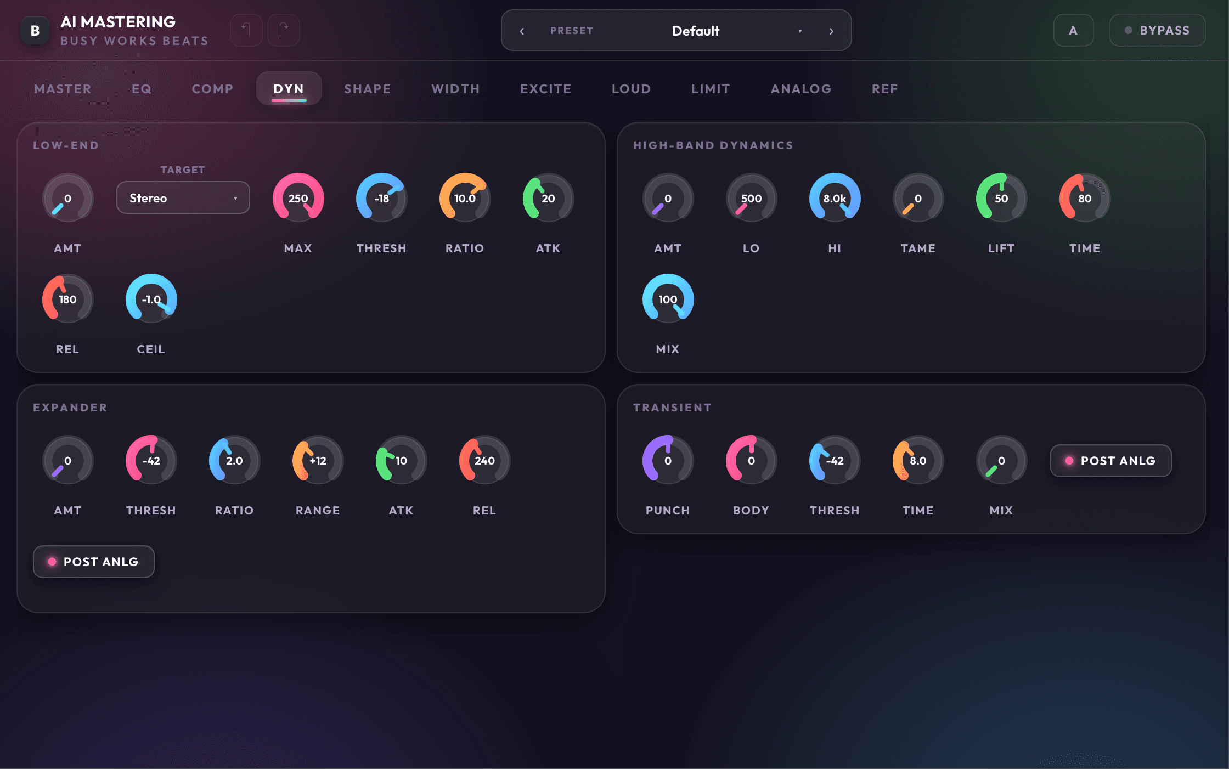Screen dimensions: 1229x769
Task: Go to previous preset arrow
Action: (x=522, y=31)
